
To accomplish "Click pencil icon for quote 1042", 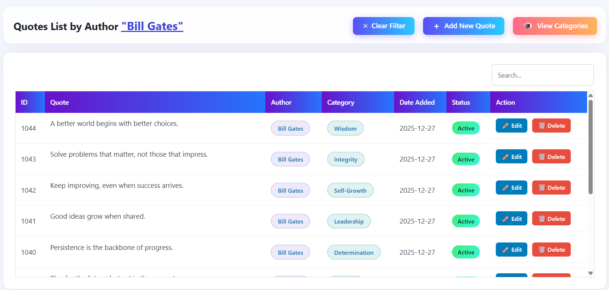I will 505,188.
